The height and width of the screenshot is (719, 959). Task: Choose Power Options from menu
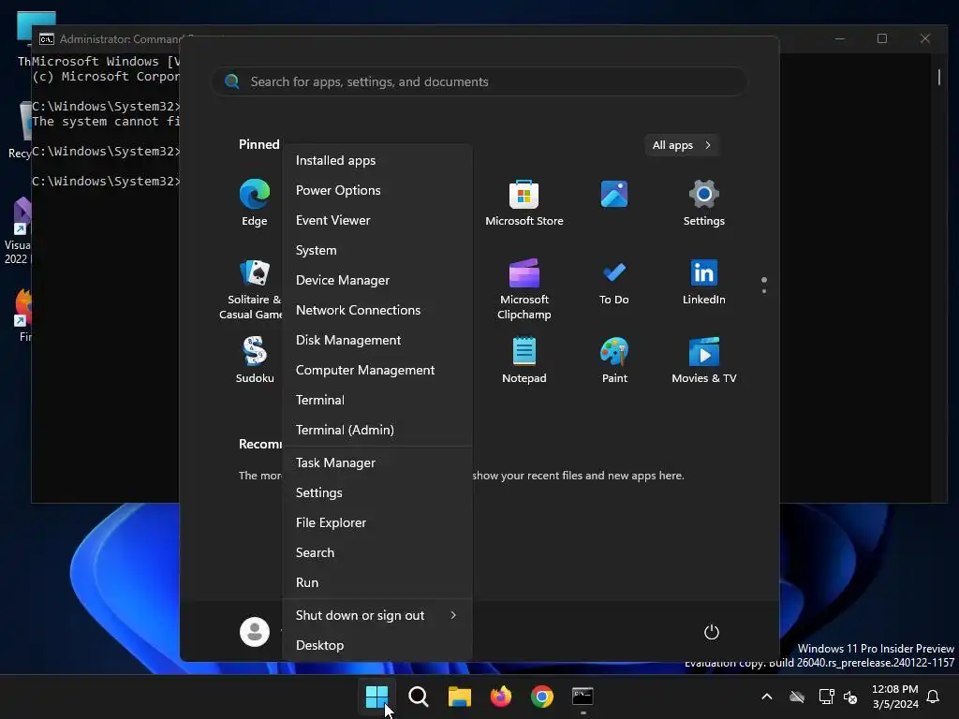(x=376, y=190)
